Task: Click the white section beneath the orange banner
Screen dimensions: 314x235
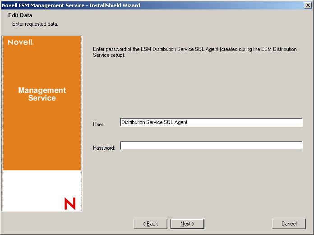Action: 32,189
